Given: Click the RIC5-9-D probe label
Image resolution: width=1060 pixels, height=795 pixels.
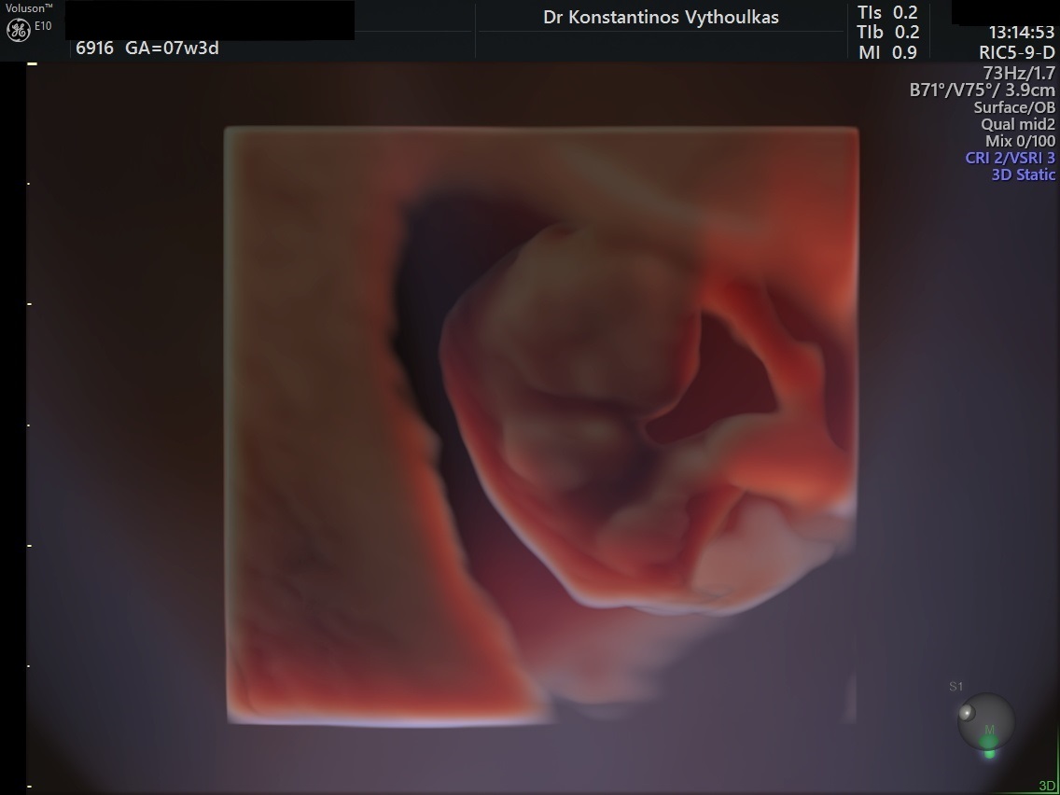Looking at the screenshot, I should pos(1016,52).
